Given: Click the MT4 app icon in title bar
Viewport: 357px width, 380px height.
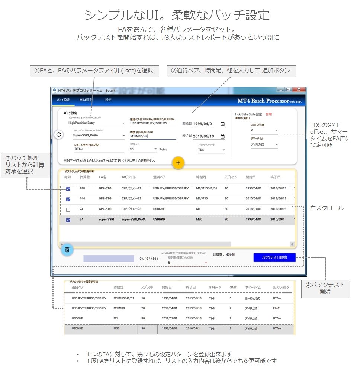Looking at the screenshot, I should [x=55, y=90].
